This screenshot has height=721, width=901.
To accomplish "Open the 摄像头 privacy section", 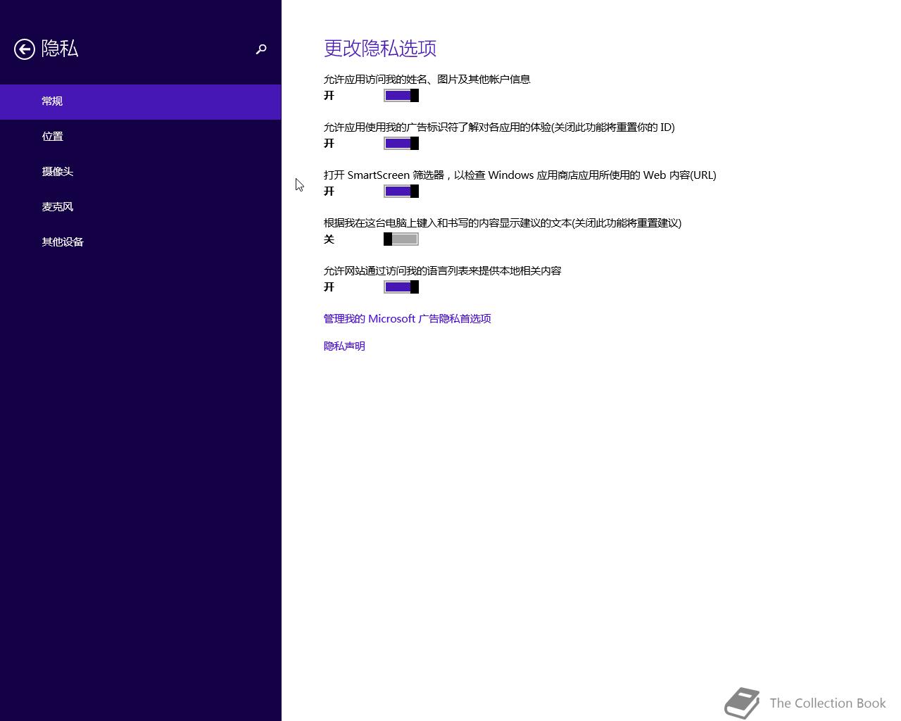I will point(141,172).
